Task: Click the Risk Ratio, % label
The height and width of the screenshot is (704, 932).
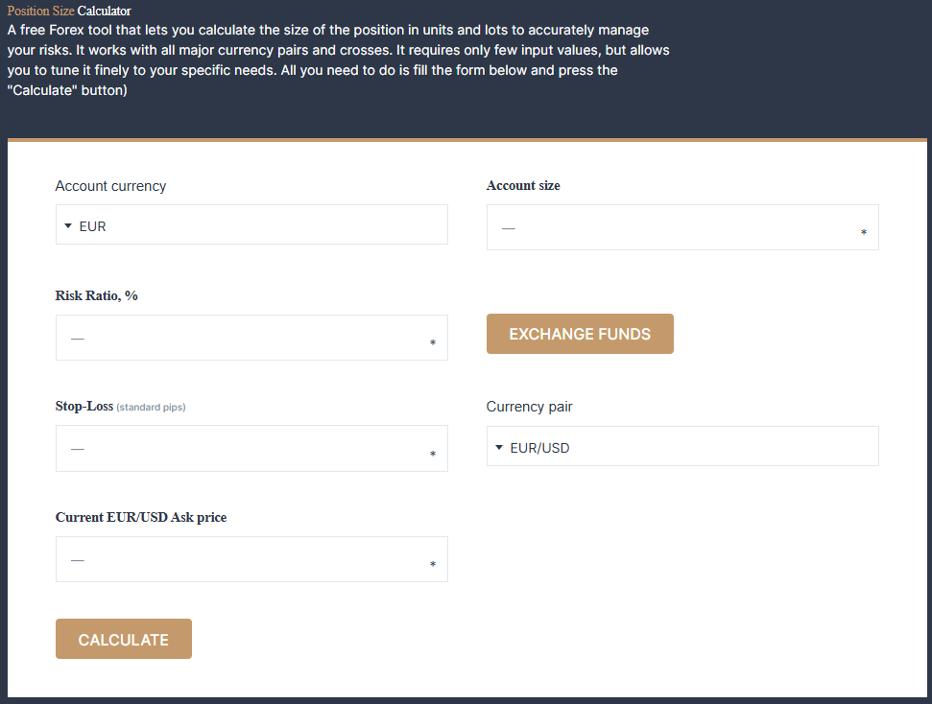Action: coord(96,295)
